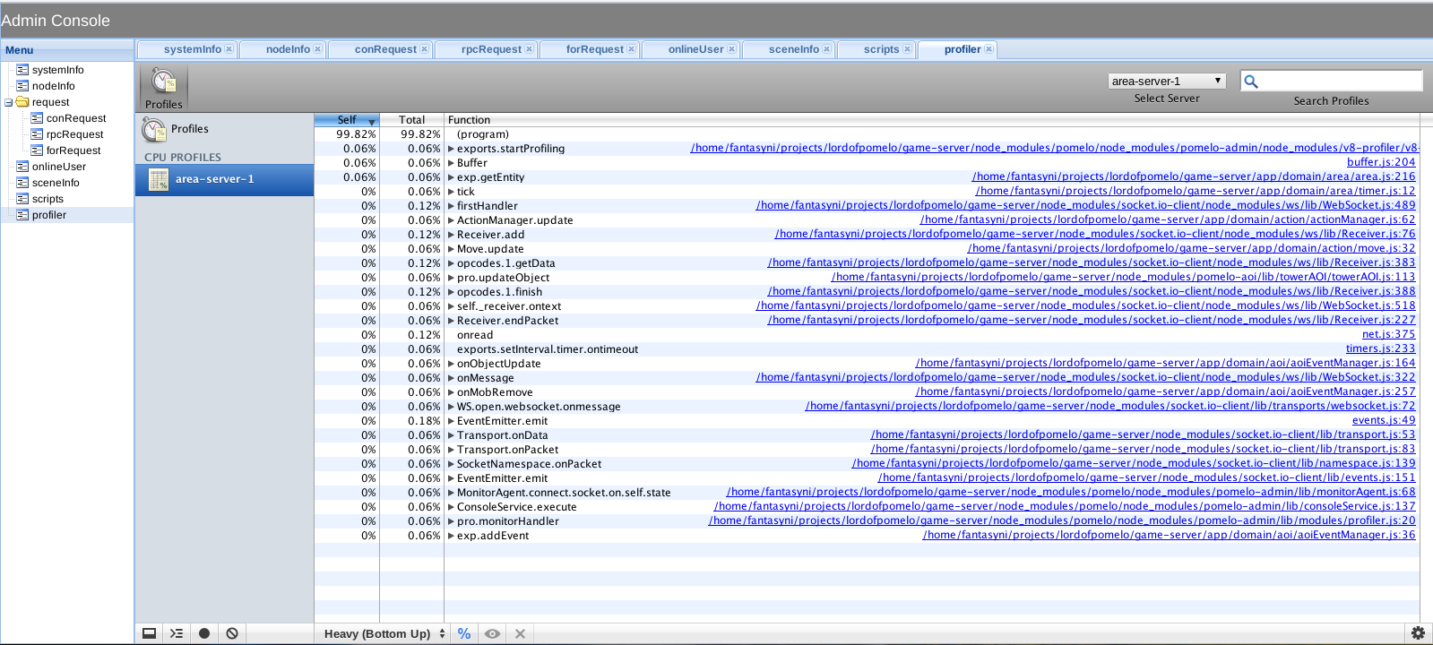
Task: Select rpcRequest in the Menu tree
Action: [74, 134]
